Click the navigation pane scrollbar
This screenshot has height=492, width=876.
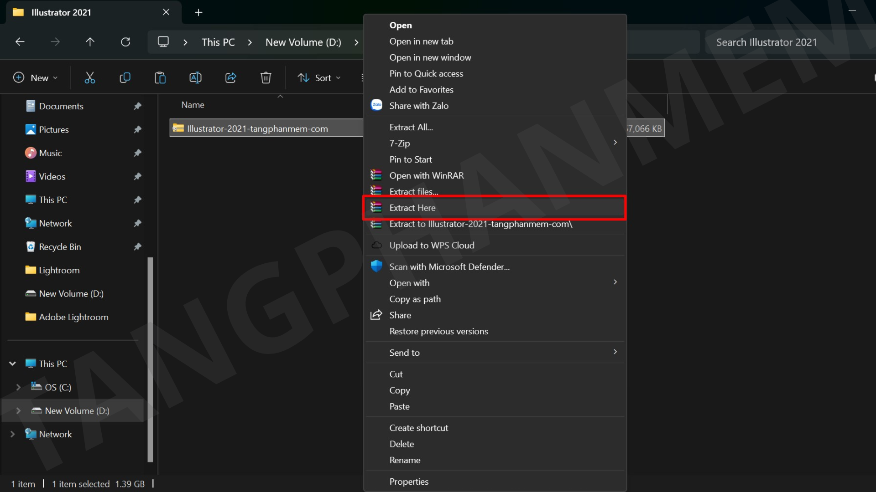[x=150, y=360]
